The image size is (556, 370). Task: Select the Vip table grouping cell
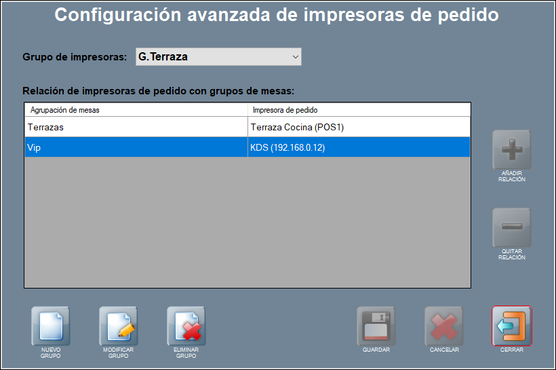pyautogui.click(x=136, y=147)
